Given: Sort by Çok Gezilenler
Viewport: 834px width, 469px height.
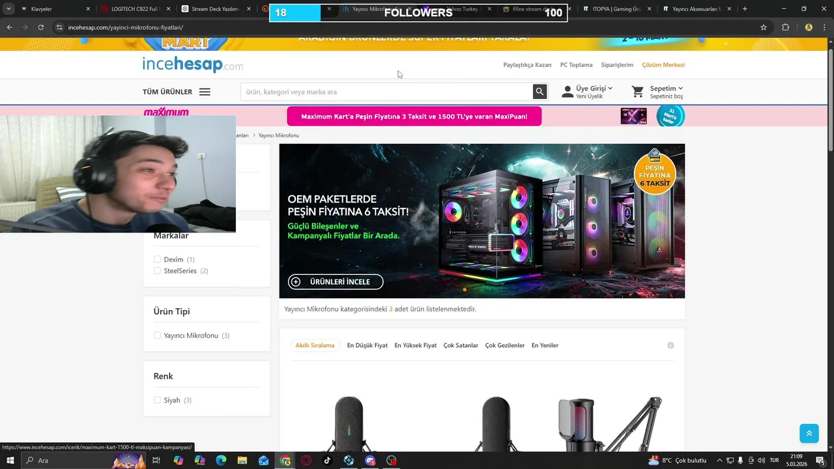Looking at the screenshot, I should [x=505, y=345].
